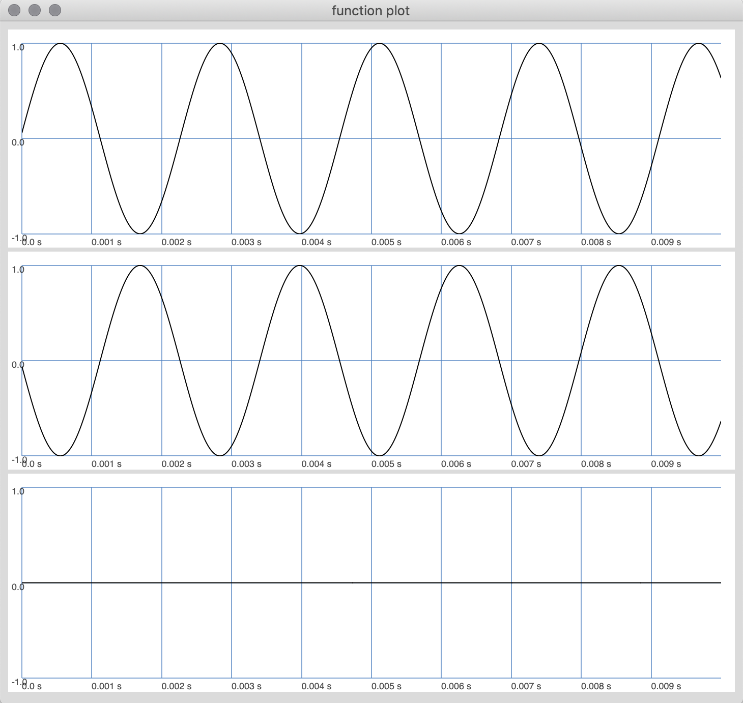Click the flat zero-line plot
743x703 pixels.
371,582
